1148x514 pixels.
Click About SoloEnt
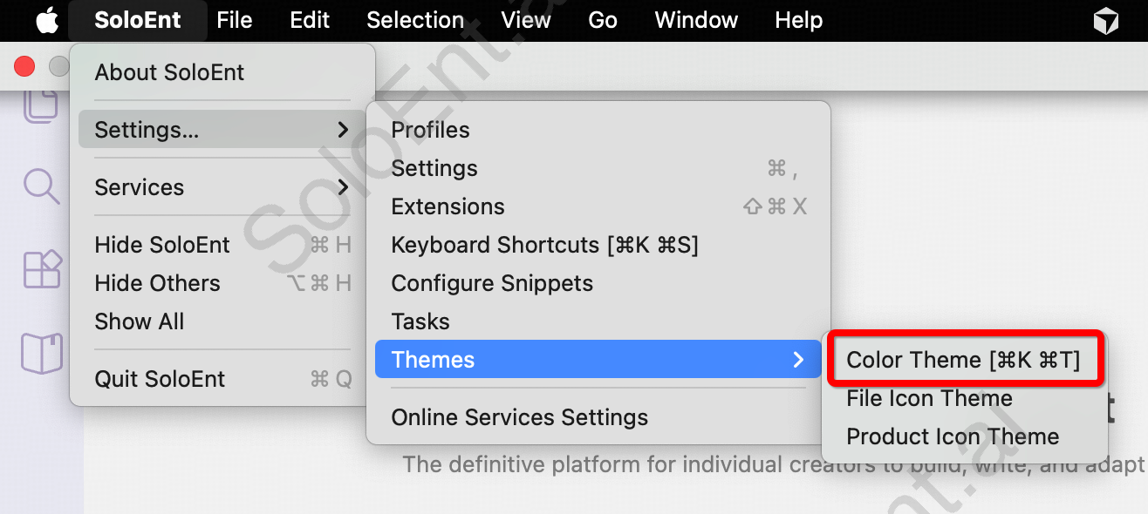pos(168,72)
